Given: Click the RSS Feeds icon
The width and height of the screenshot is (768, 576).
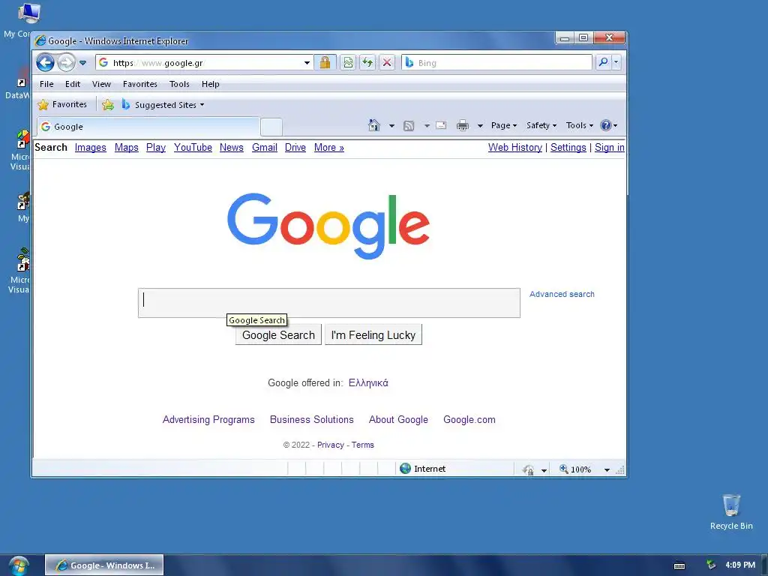Looking at the screenshot, I should click(x=409, y=126).
